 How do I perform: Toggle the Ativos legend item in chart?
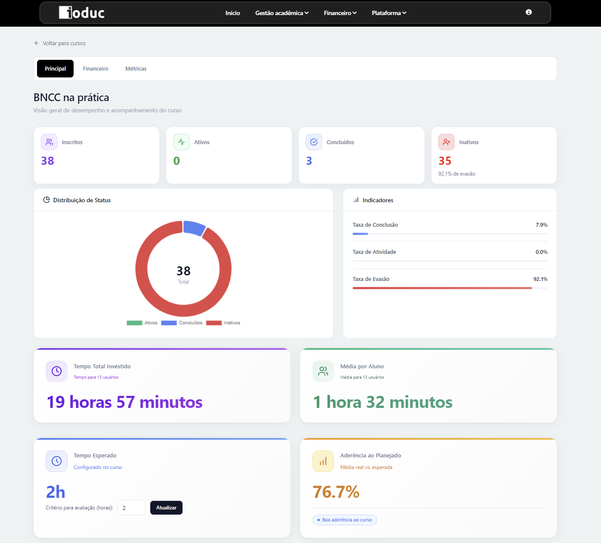pyautogui.click(x=143, y=323)
